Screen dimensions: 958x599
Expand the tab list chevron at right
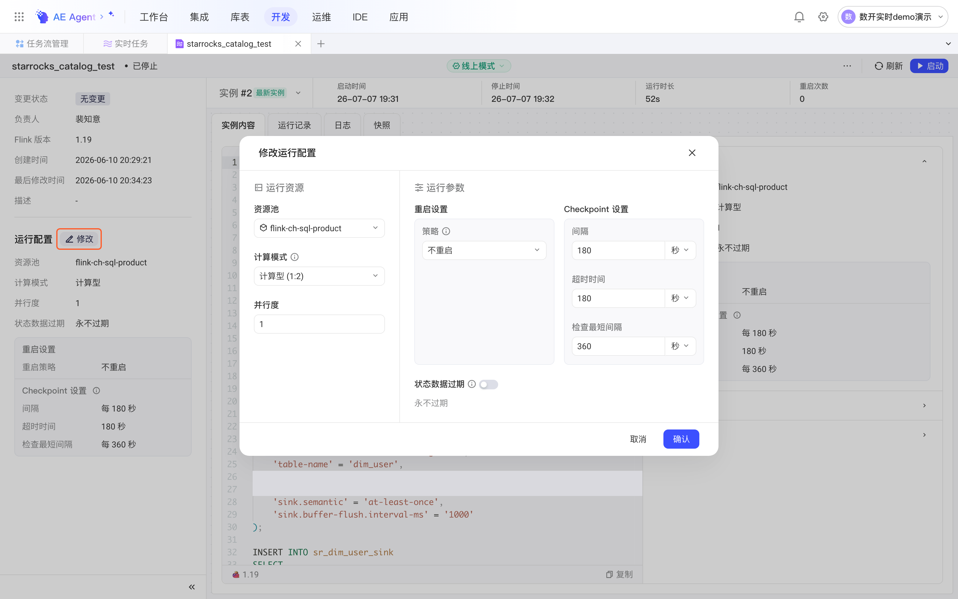coord(948,44)
